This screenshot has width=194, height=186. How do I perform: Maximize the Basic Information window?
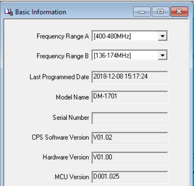pyautogui.click(x=160, y=12)
